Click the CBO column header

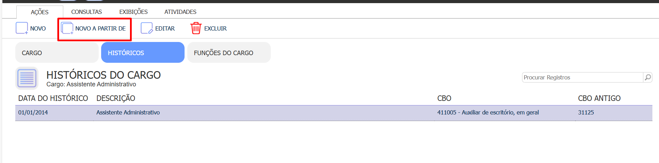click(444, 98)
